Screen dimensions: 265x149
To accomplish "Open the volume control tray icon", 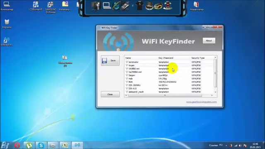I will (240, 145).
